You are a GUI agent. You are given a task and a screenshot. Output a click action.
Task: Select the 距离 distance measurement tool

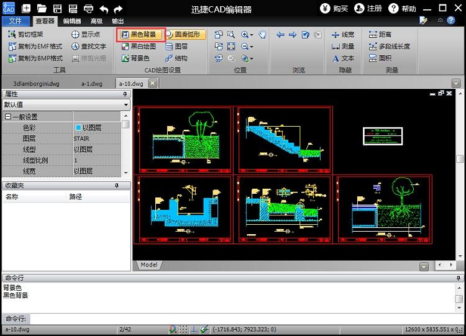pyautogui.click(x=381, y=35)
